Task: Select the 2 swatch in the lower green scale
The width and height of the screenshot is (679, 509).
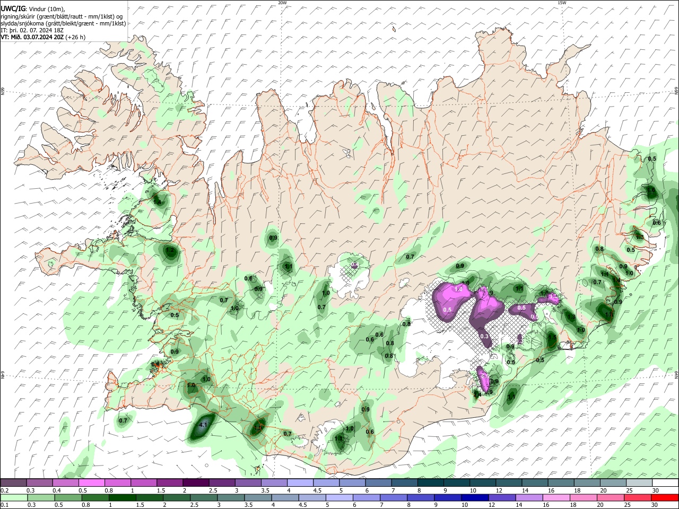Action: tap(177, 497)
